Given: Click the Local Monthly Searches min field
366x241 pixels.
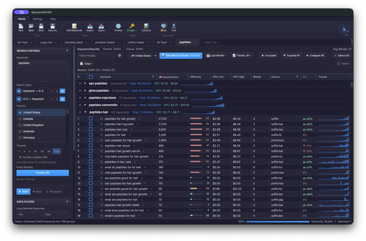Looking at the screenshot, I should [x=29, y=214].
